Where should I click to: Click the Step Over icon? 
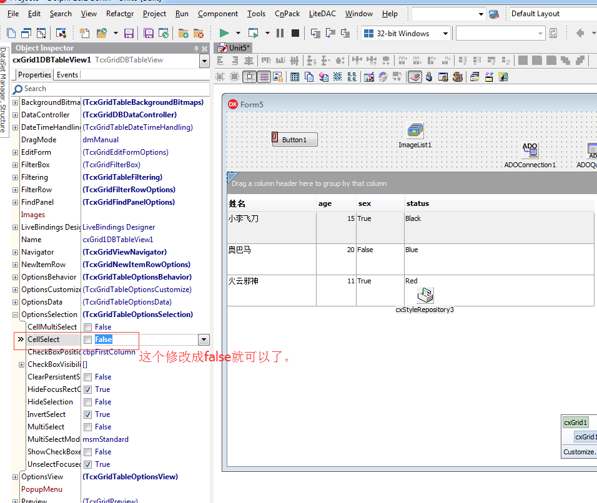pos(330,33)
